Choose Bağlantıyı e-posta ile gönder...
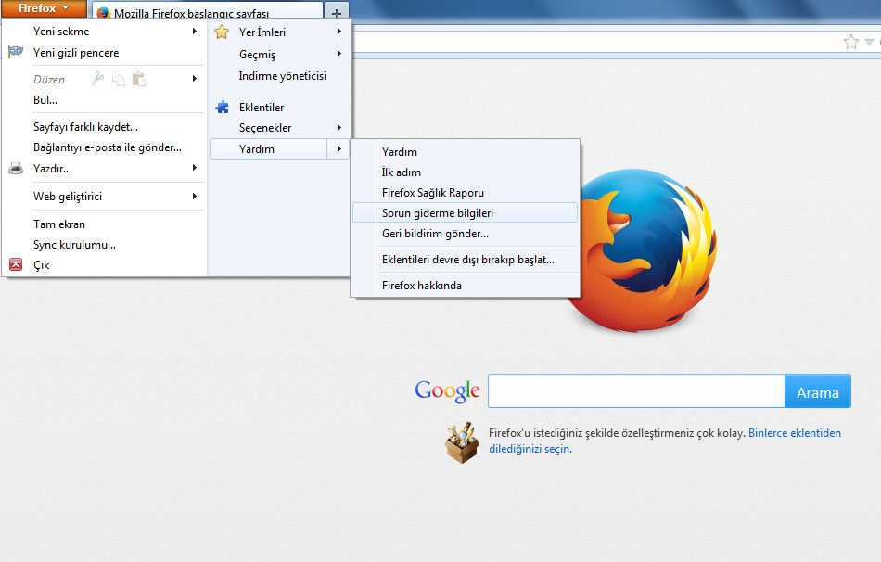The width and height of the screenshot is (881, 562). point(104,147)
